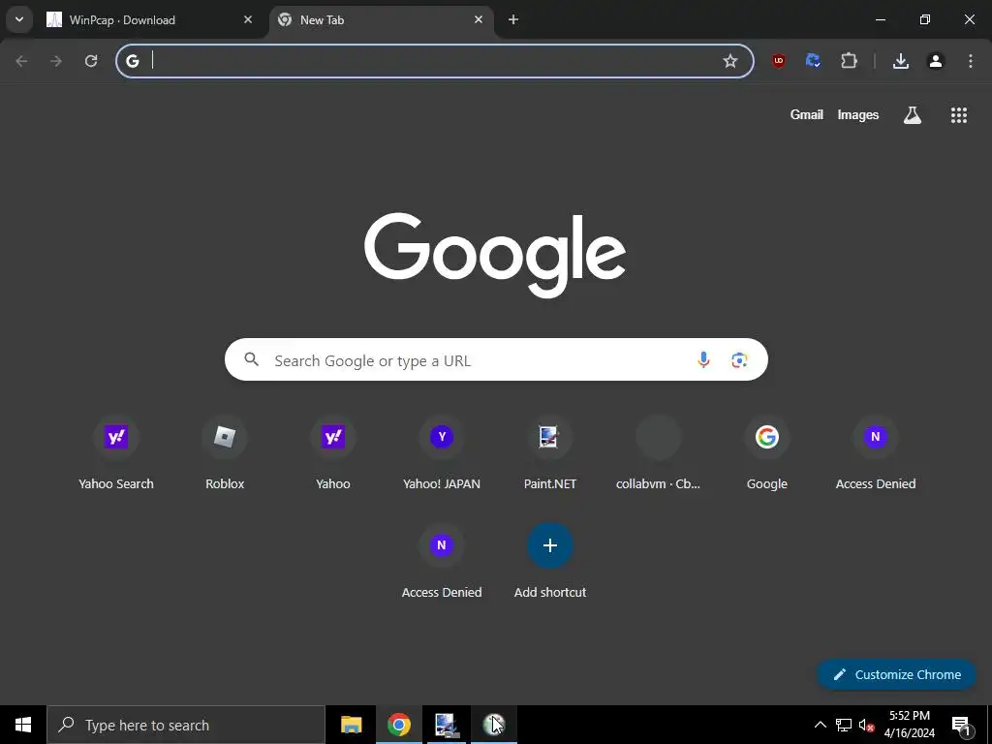The height and width of the screenshot is (744, 992).
Task: Open the Windows Start menu
Action: coord(23,725)
